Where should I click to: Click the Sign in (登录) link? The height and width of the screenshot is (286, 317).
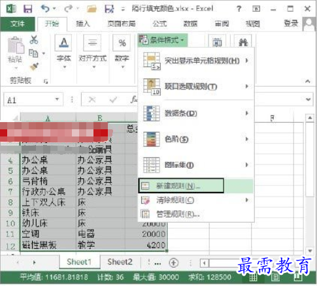point(291,24)
